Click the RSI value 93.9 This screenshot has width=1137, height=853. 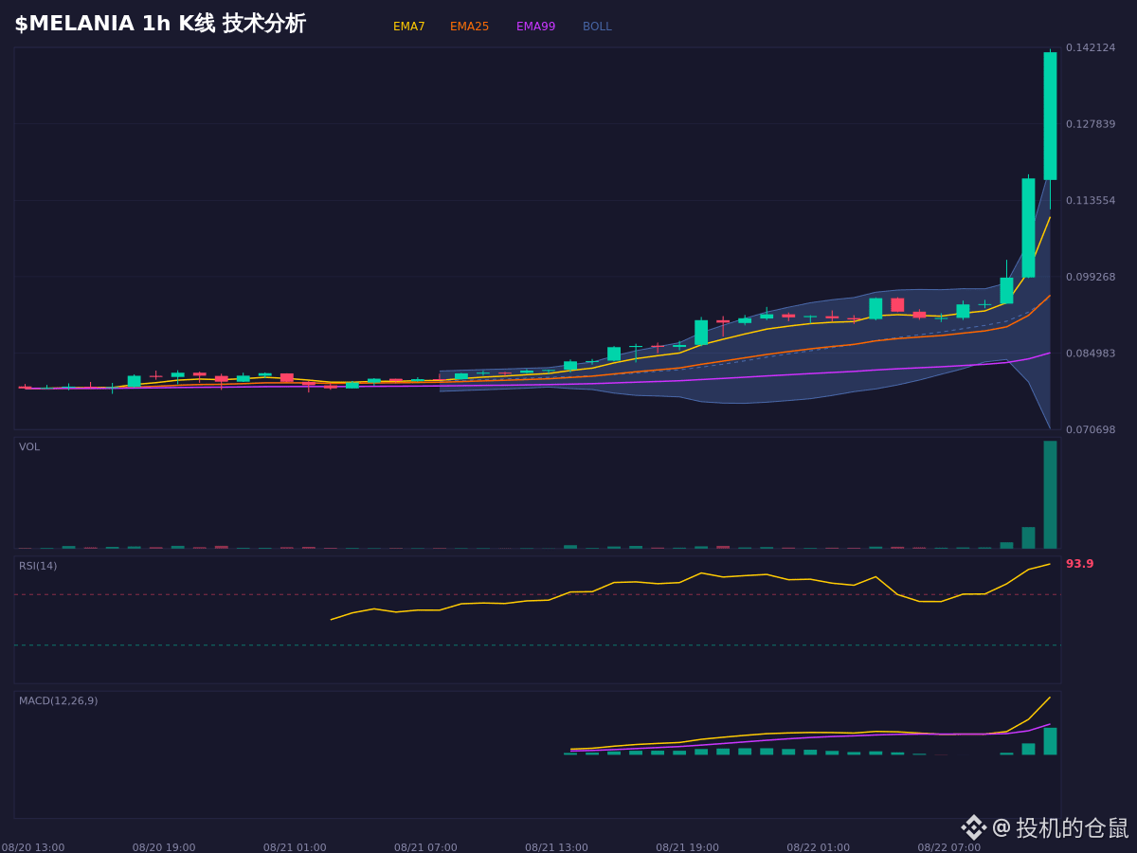1079,564
